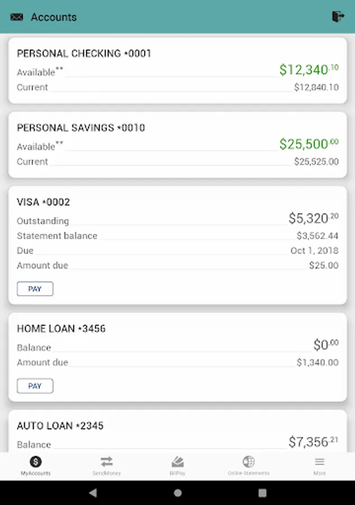Click PAY button for Home Loan *3456
Viewport: 355px width, 505px height.
[x=35, y=386]
